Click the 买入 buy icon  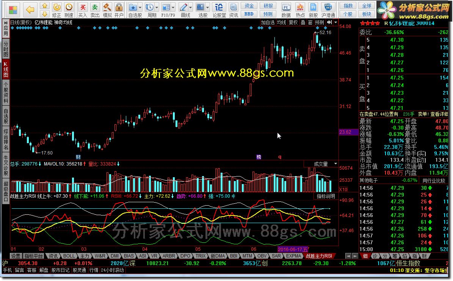point(83,10)
